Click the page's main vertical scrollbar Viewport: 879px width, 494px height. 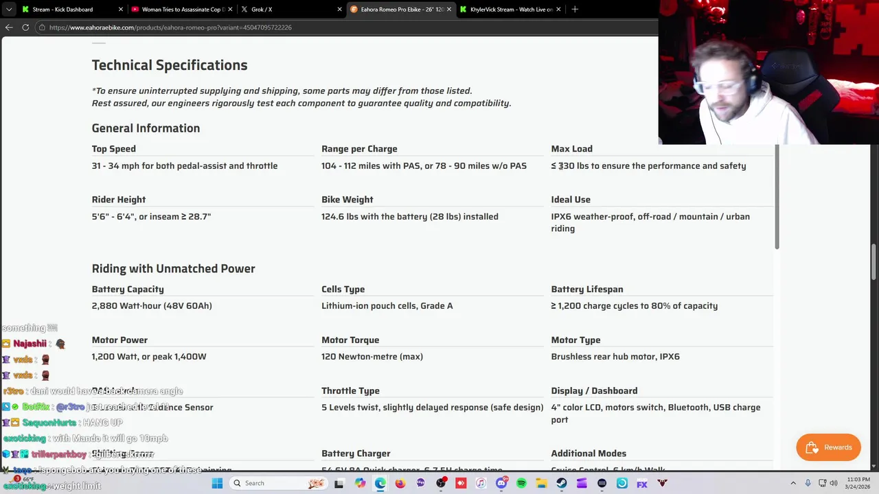(x=874, y=261)
